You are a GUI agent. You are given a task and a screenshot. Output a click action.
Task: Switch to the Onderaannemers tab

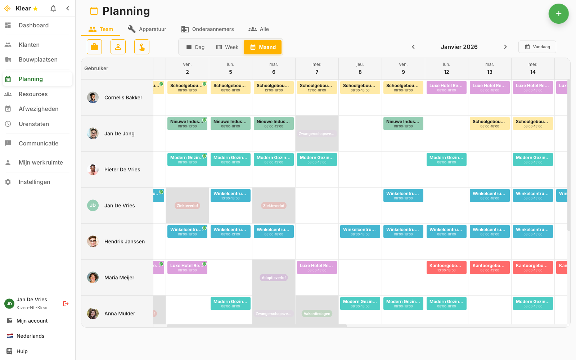click(208, 29)
